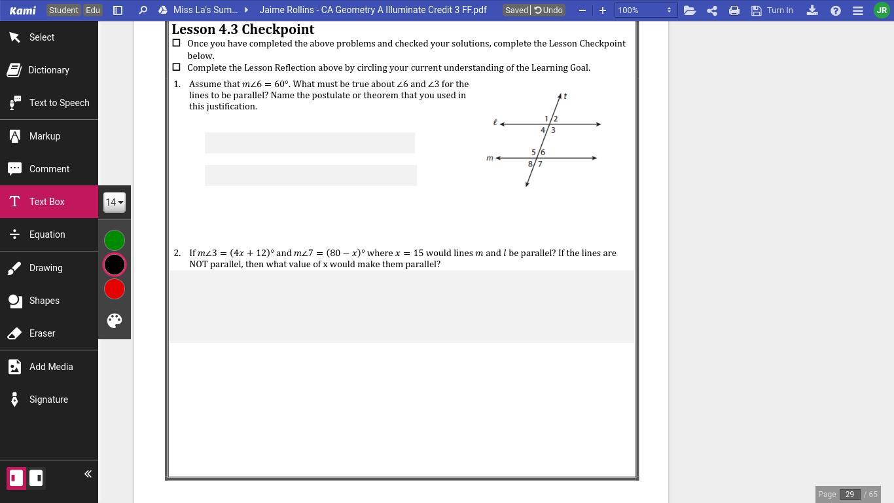
Task: Open the Markup tool
Action: coord(49,136)
